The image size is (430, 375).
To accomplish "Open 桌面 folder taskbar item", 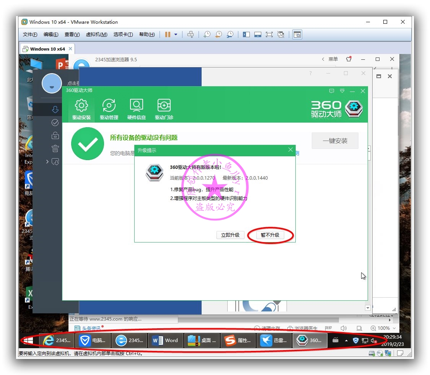I will 201,341.
